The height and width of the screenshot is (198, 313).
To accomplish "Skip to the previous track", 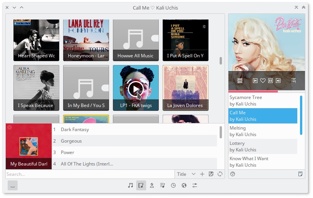I will pyautogui.click(x=255, y=81).
